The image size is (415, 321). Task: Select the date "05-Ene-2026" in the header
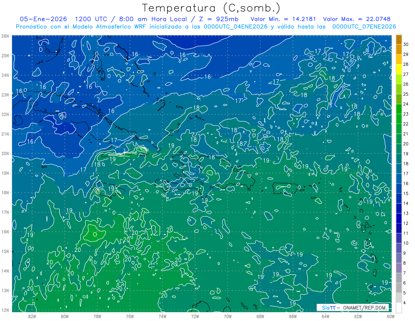[44, 19]
